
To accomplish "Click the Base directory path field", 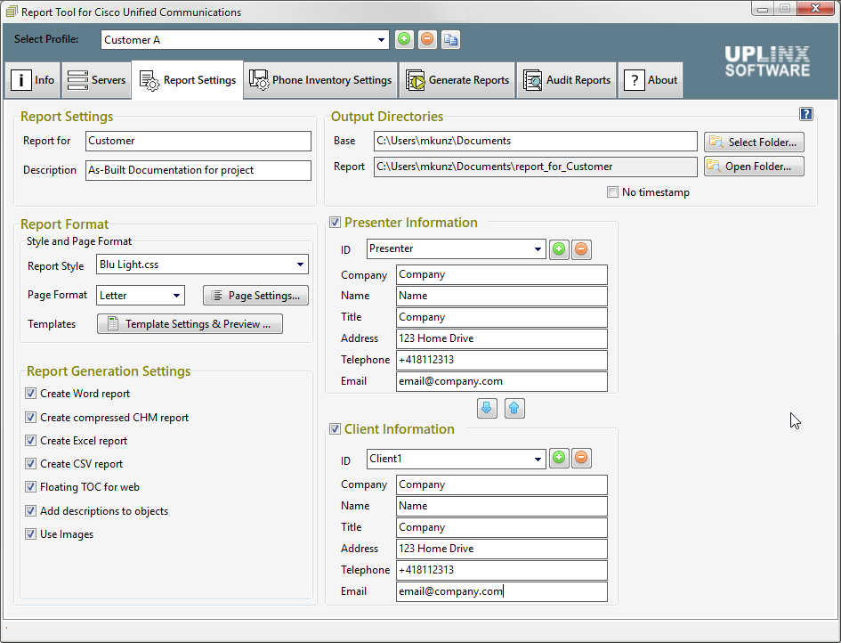I will click(535, 142).
